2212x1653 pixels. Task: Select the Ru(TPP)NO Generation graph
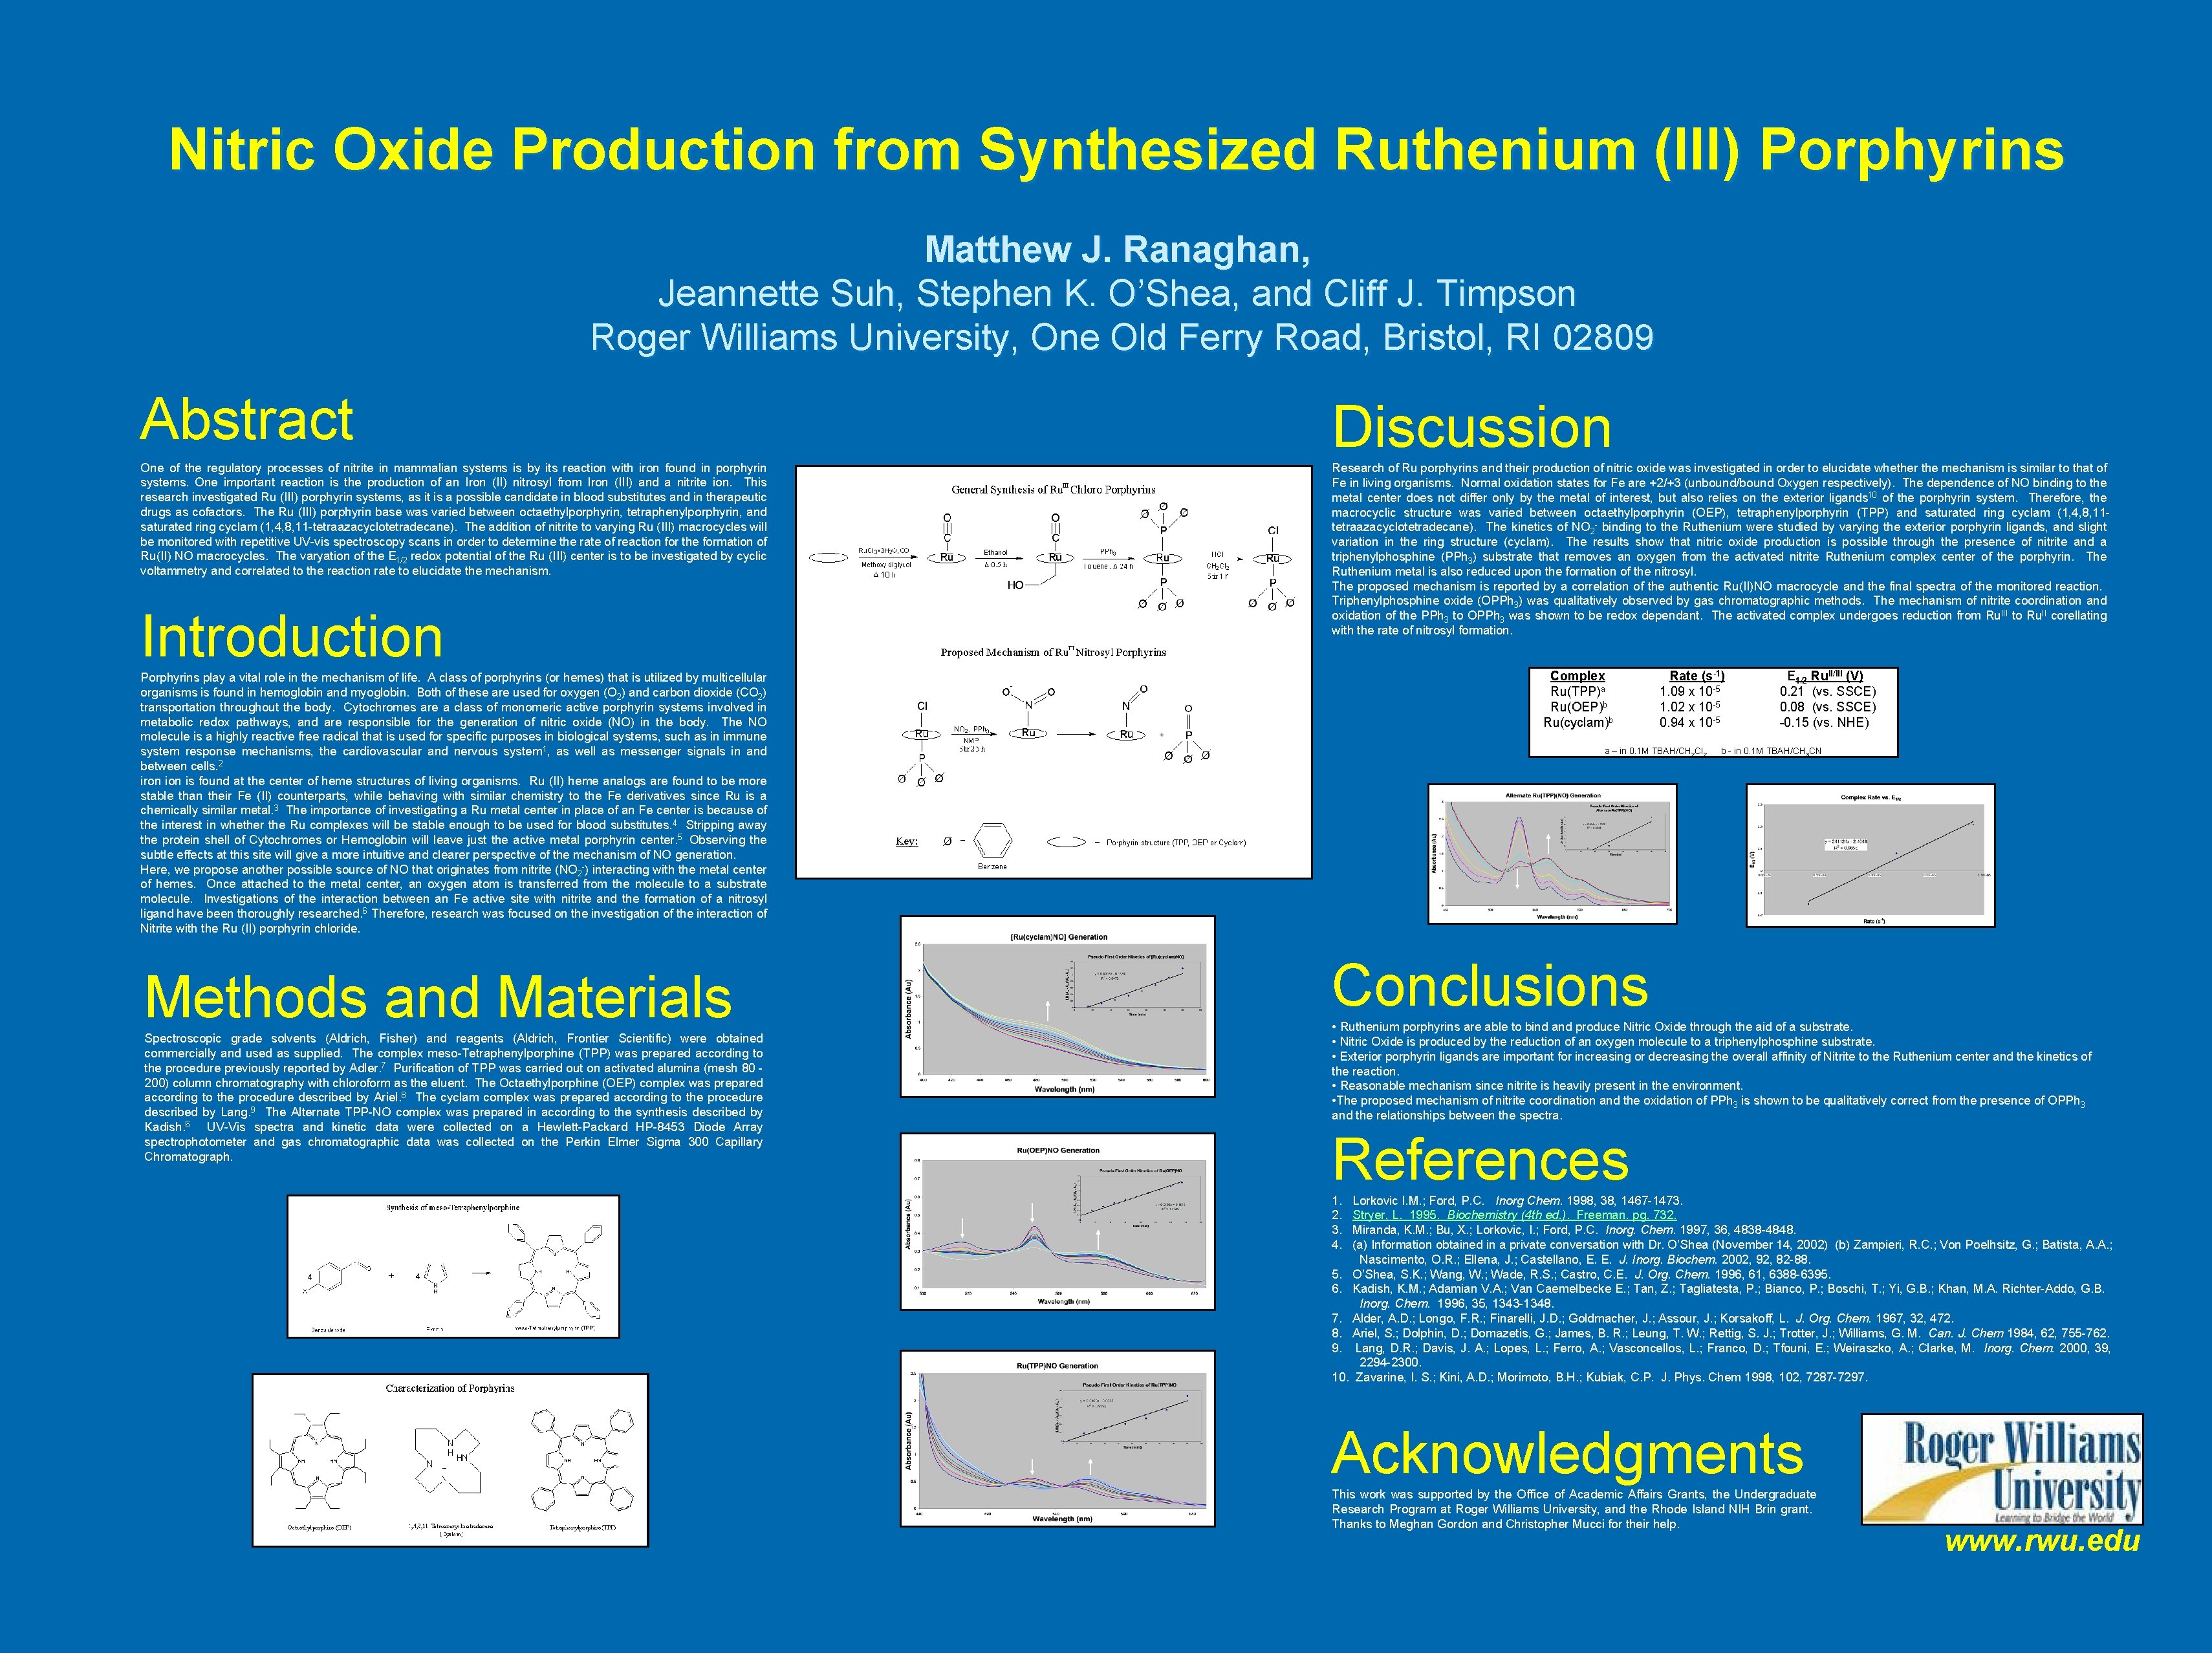click(1057, 1438)
